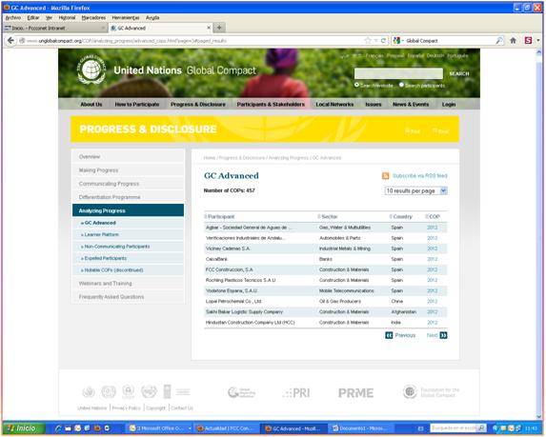This screenshot has width=546, height=437.
Task: Click the site search input field
Action: pyautogui.click(x=398, y=73)
